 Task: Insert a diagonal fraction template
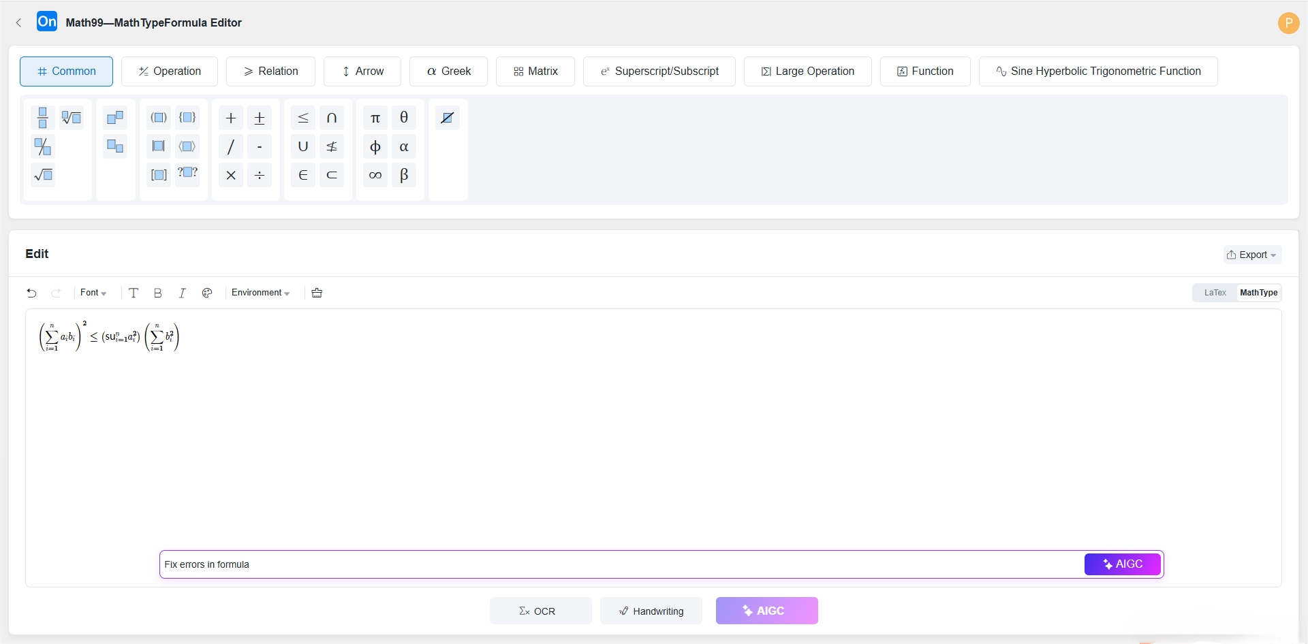pos(43,146)
